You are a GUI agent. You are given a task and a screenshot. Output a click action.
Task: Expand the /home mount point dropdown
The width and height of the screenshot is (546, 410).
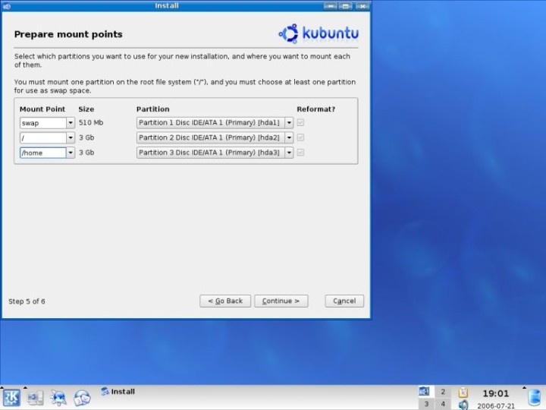[71, 153]
